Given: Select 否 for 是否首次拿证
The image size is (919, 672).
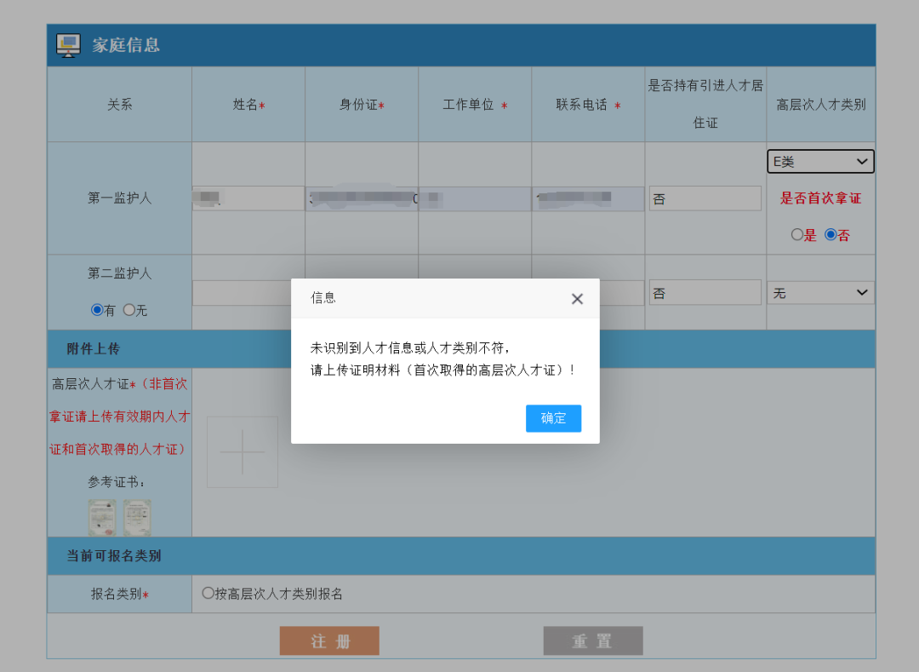Looking at the screenshot, I should 831,235.
